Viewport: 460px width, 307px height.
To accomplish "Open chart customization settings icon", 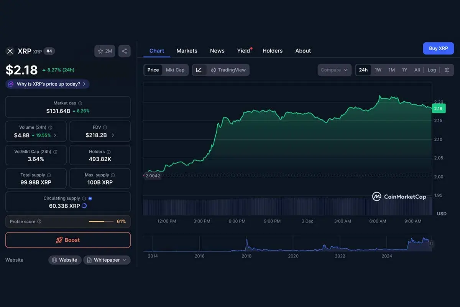I will tap(447, 70).
